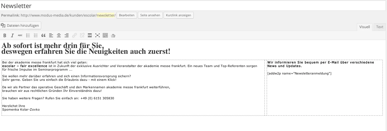Align text left
This screenshot has height=131, width=387.
click(51, 35)
